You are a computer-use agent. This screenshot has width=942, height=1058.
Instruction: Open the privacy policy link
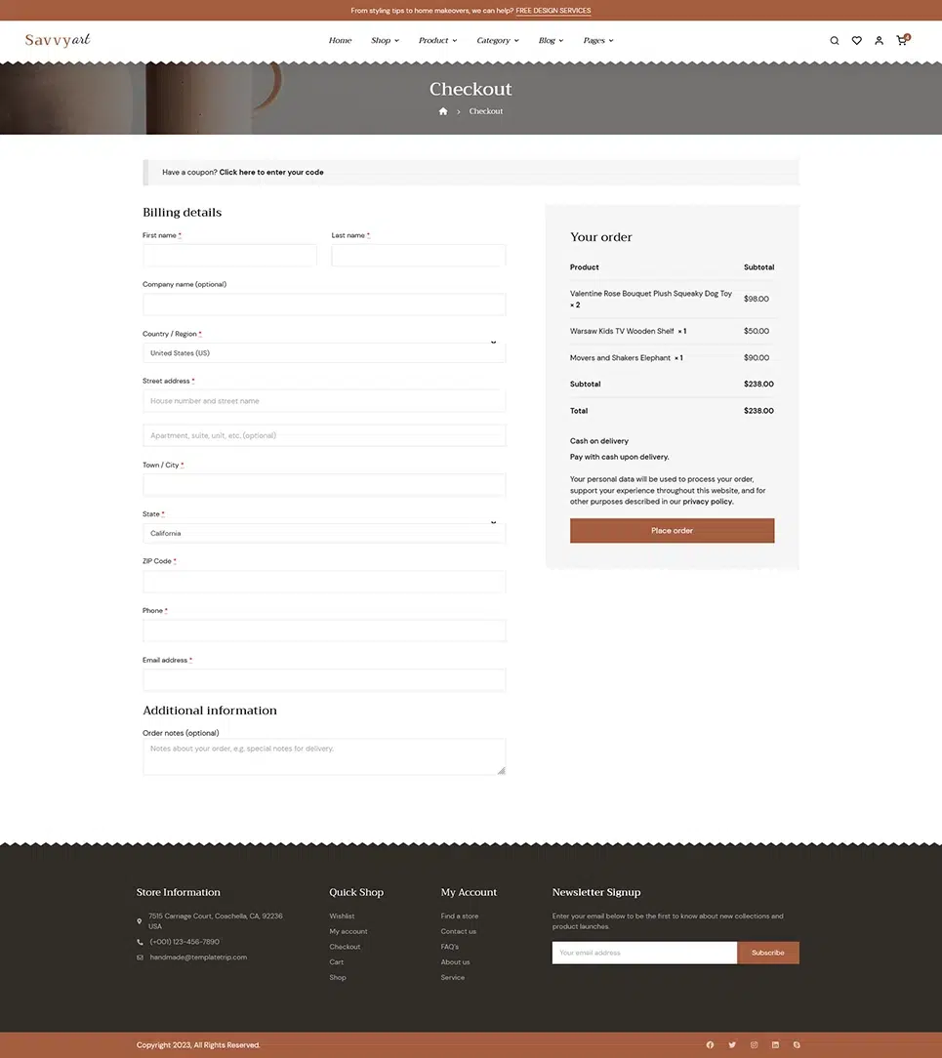click(x=708, y=502)
